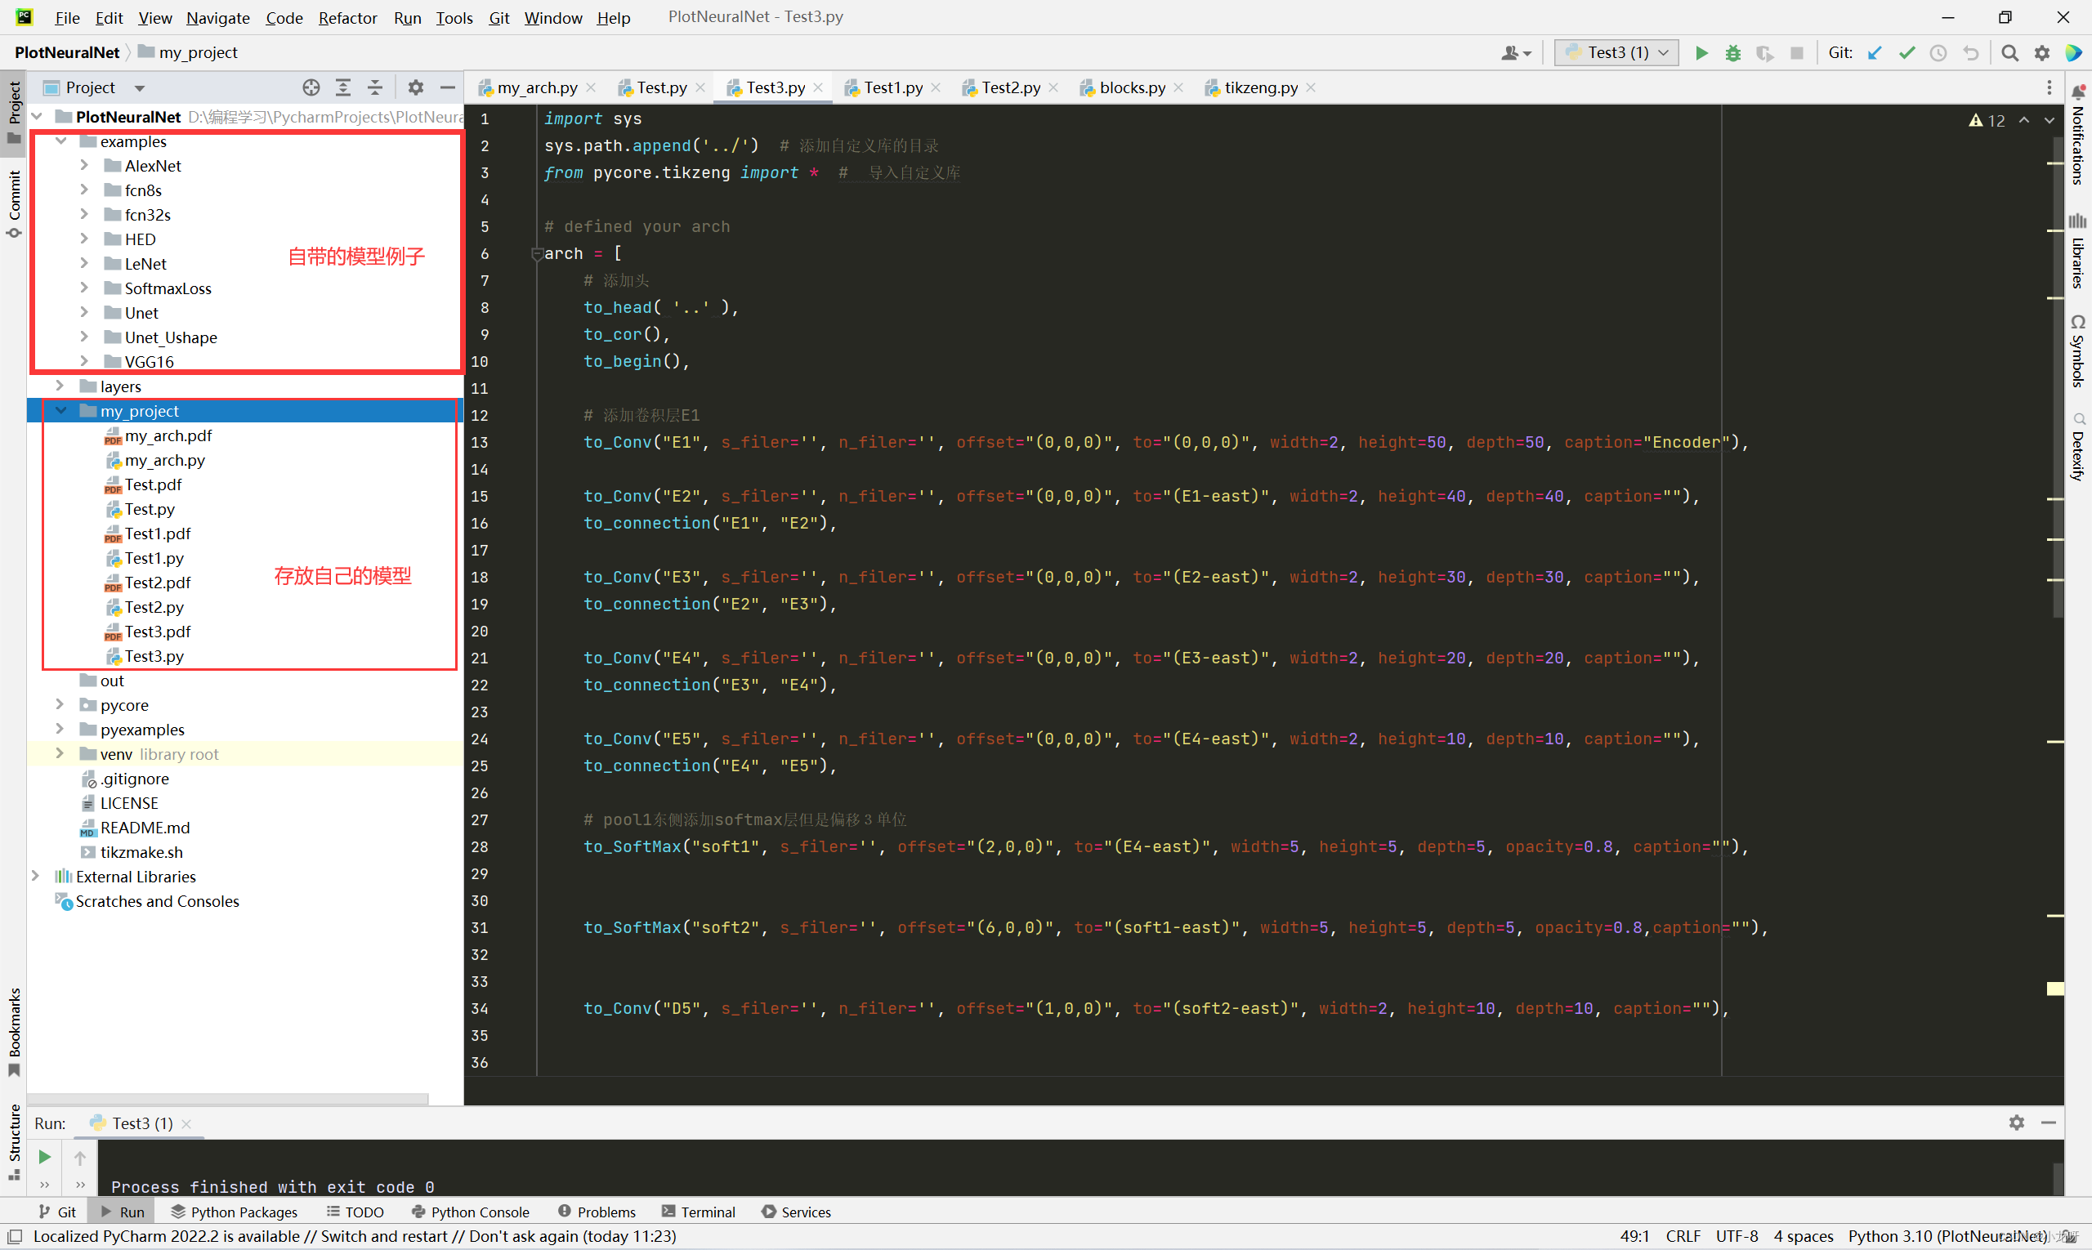Image resolution: width=2092 pixels, height=1250 pixels.
Task: Open the Search Everywhere magnifier
Action: [2009, 53]
